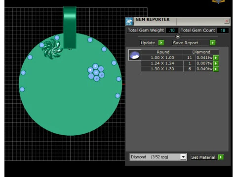Click the gem count 6 cell
Viewport: 237px width, 177px height.
(x=190, y=69)
